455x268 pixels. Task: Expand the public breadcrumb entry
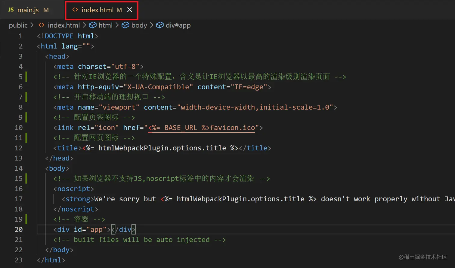(18, 25)
